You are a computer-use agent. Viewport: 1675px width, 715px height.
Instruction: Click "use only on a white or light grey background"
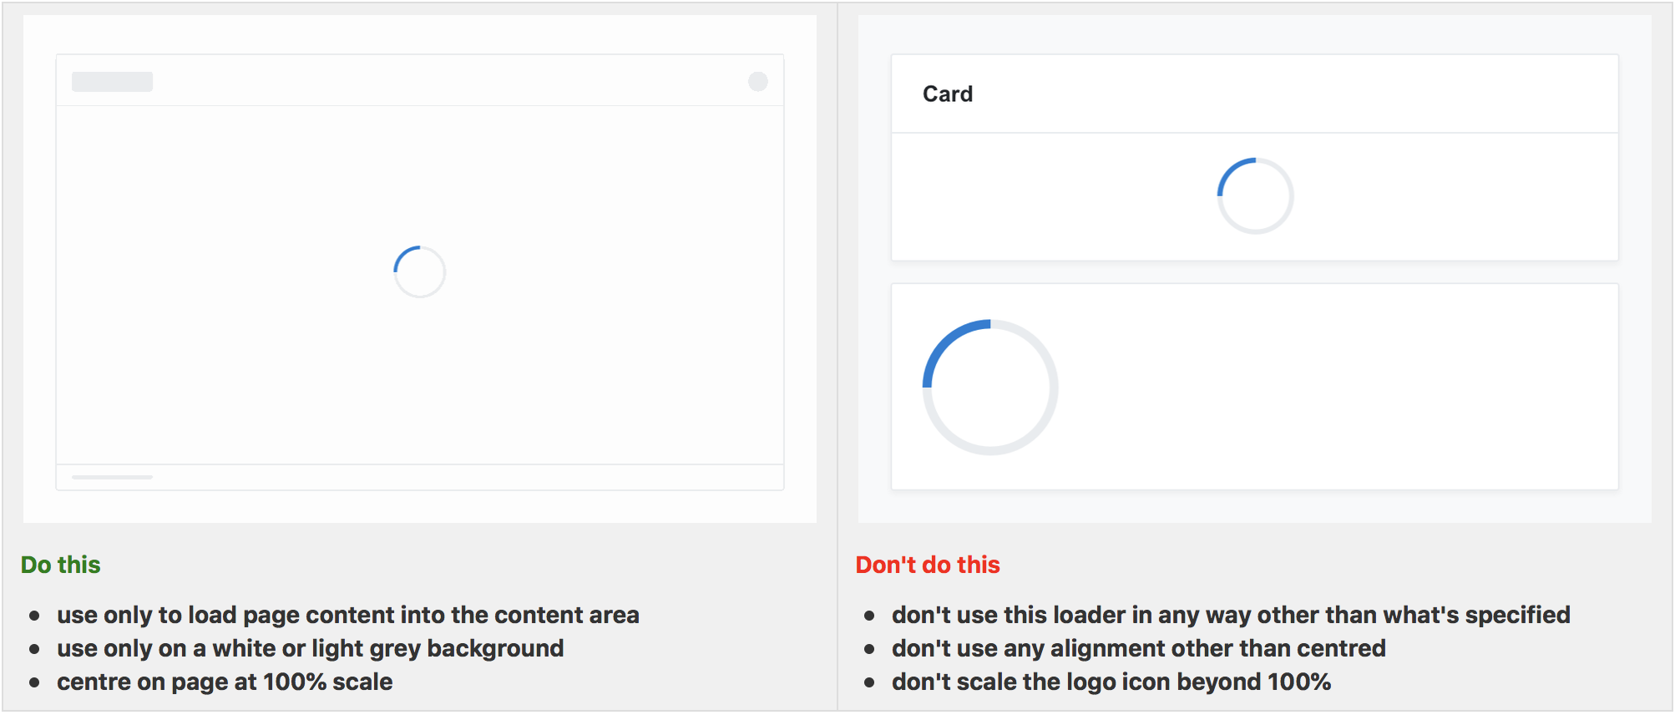point(310,648)
